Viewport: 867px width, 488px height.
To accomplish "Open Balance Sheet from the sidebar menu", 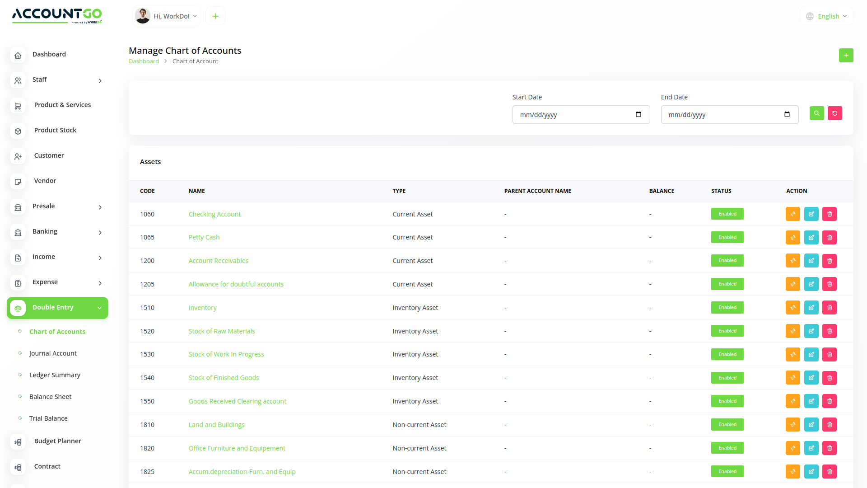I will point(50,396).
